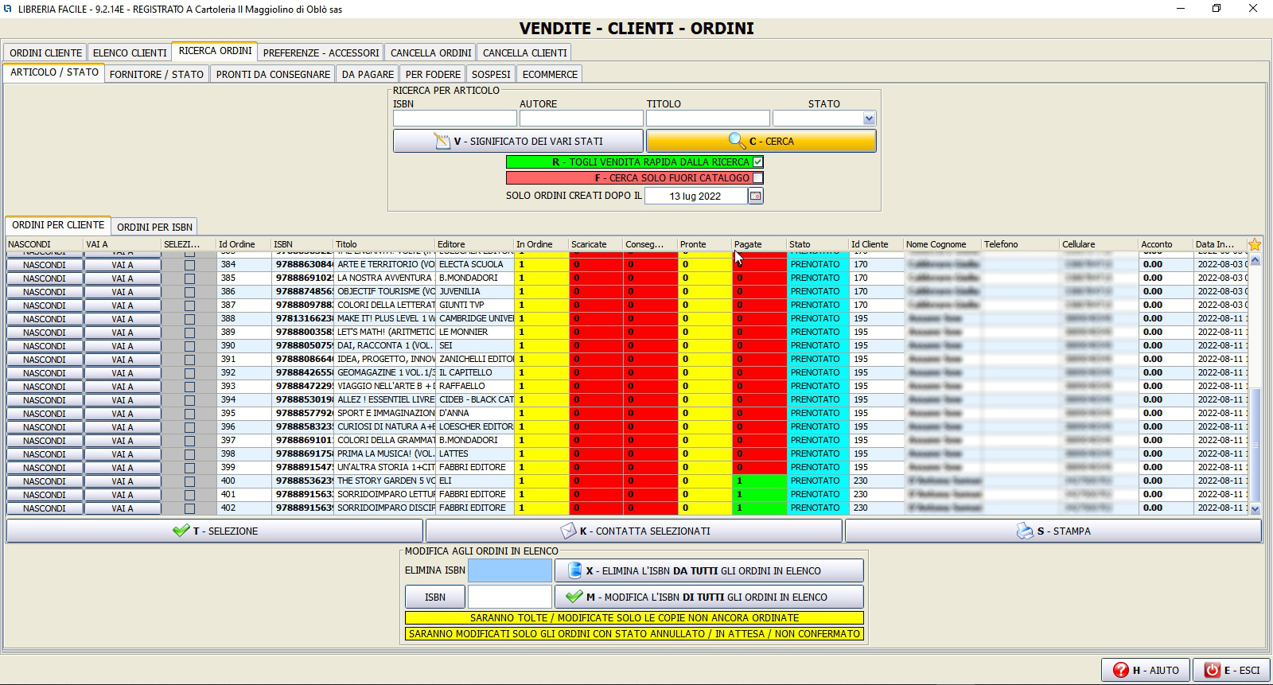
Task: Open the SOLO ORDINI CREATI DOPO IL date field
Action: point(696,196)
